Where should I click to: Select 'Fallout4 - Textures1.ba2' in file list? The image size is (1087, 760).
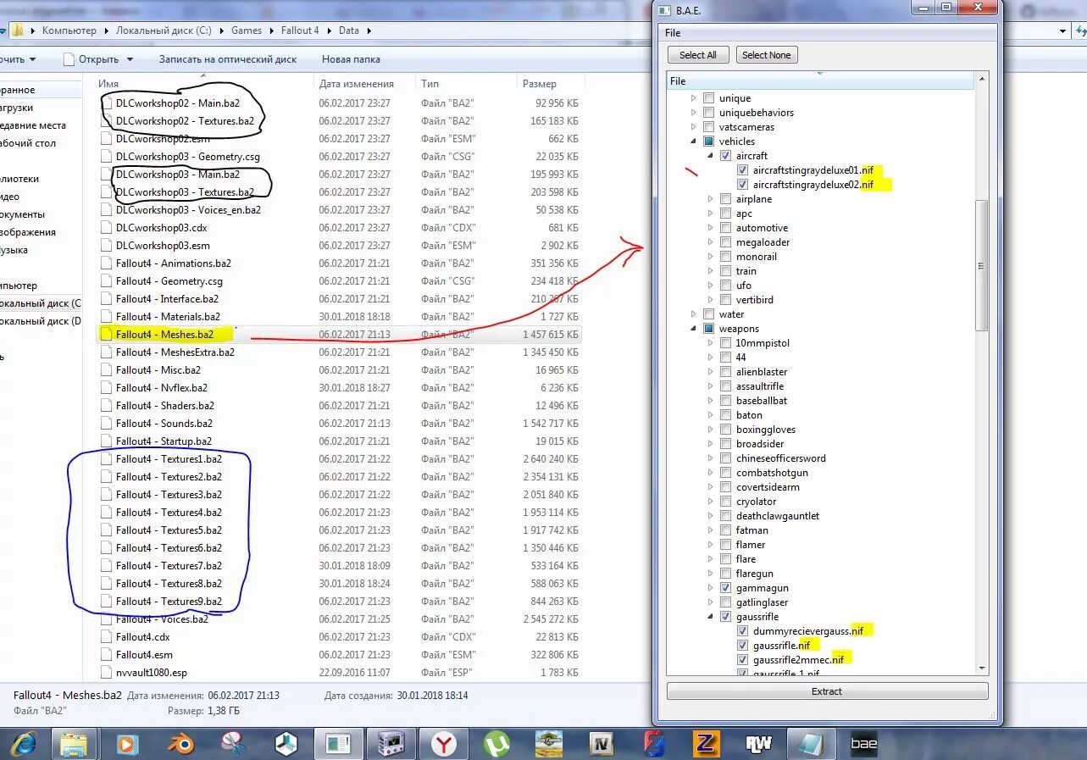point(169,459)
